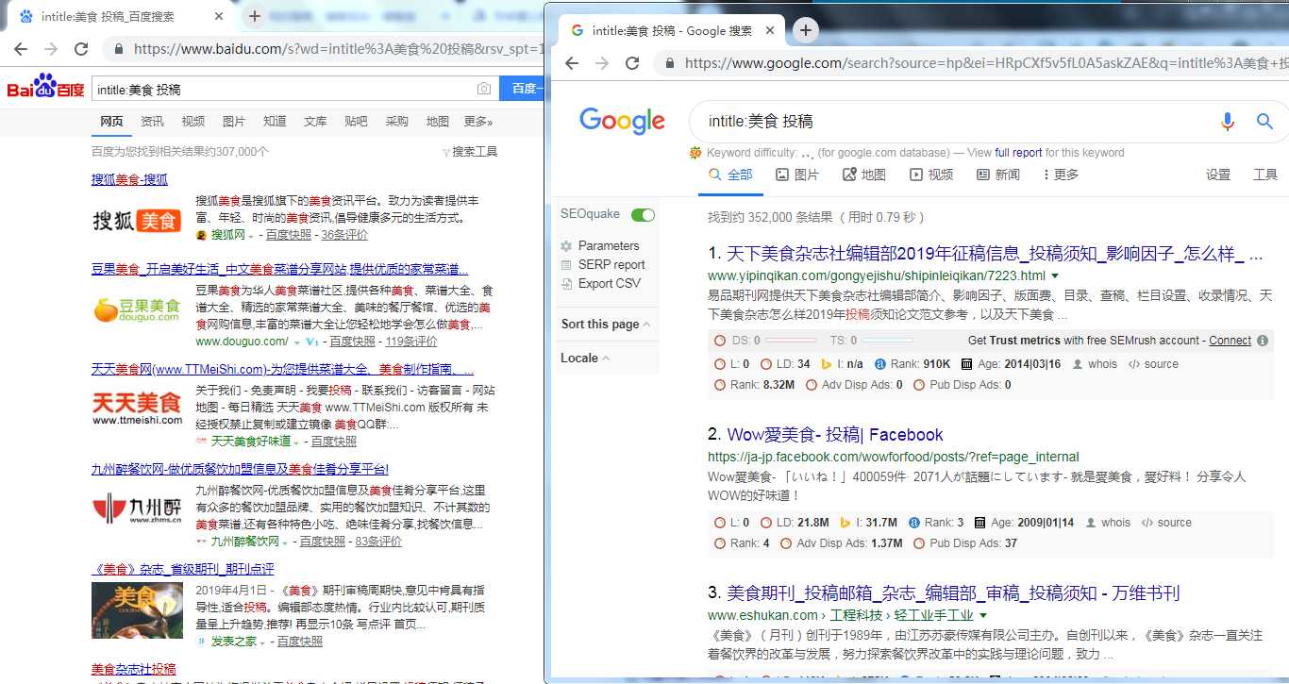Viewport: 1289px width, 684px height.
Task: Switch to Baidu 贴吧 tab
Action: 356,122
